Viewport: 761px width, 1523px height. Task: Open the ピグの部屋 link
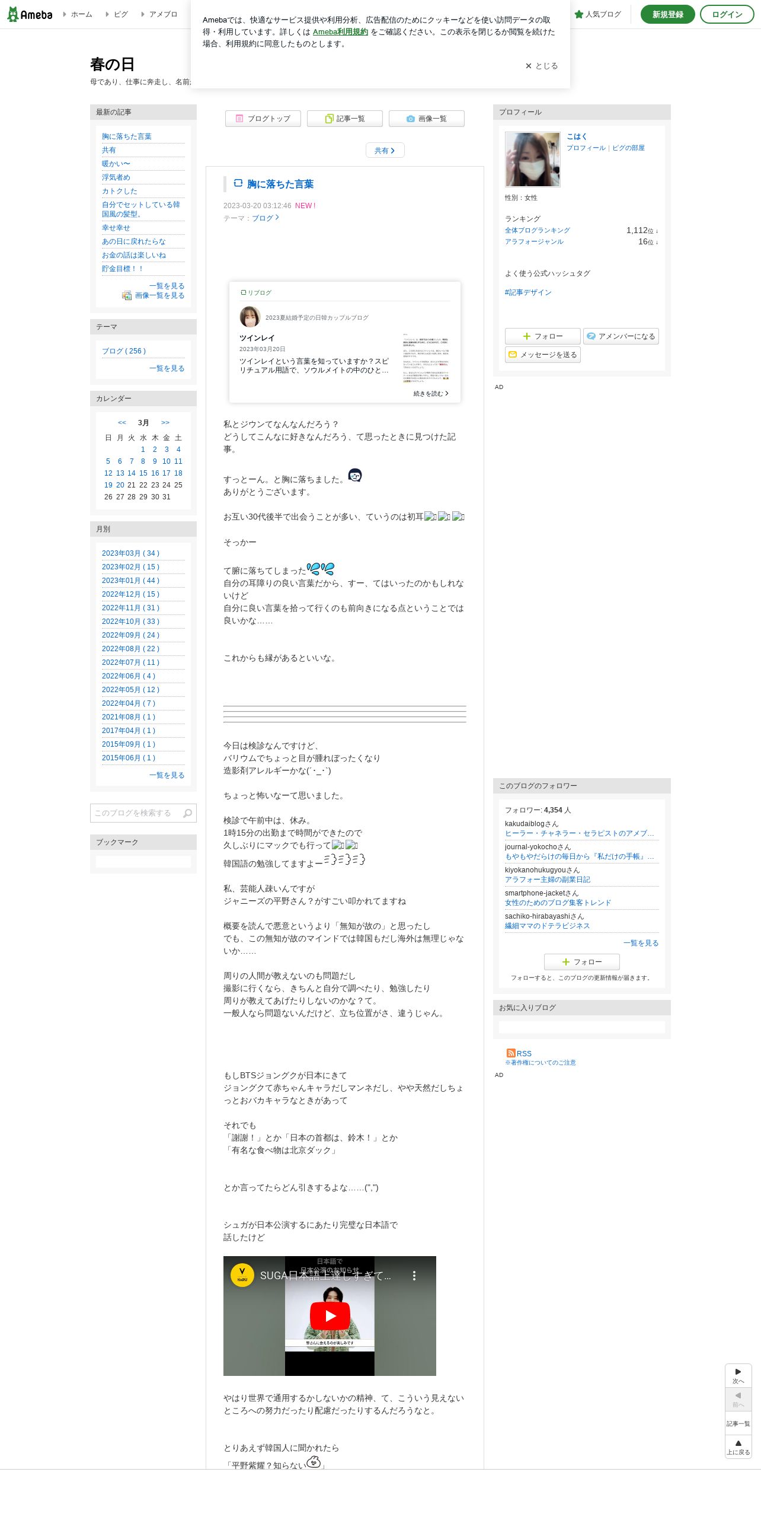(628, 148)
